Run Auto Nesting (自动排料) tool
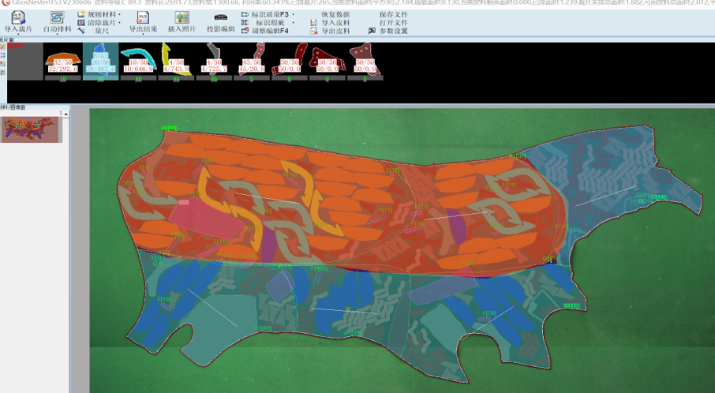This screenshot has width=715, height=393. [57, 17]
